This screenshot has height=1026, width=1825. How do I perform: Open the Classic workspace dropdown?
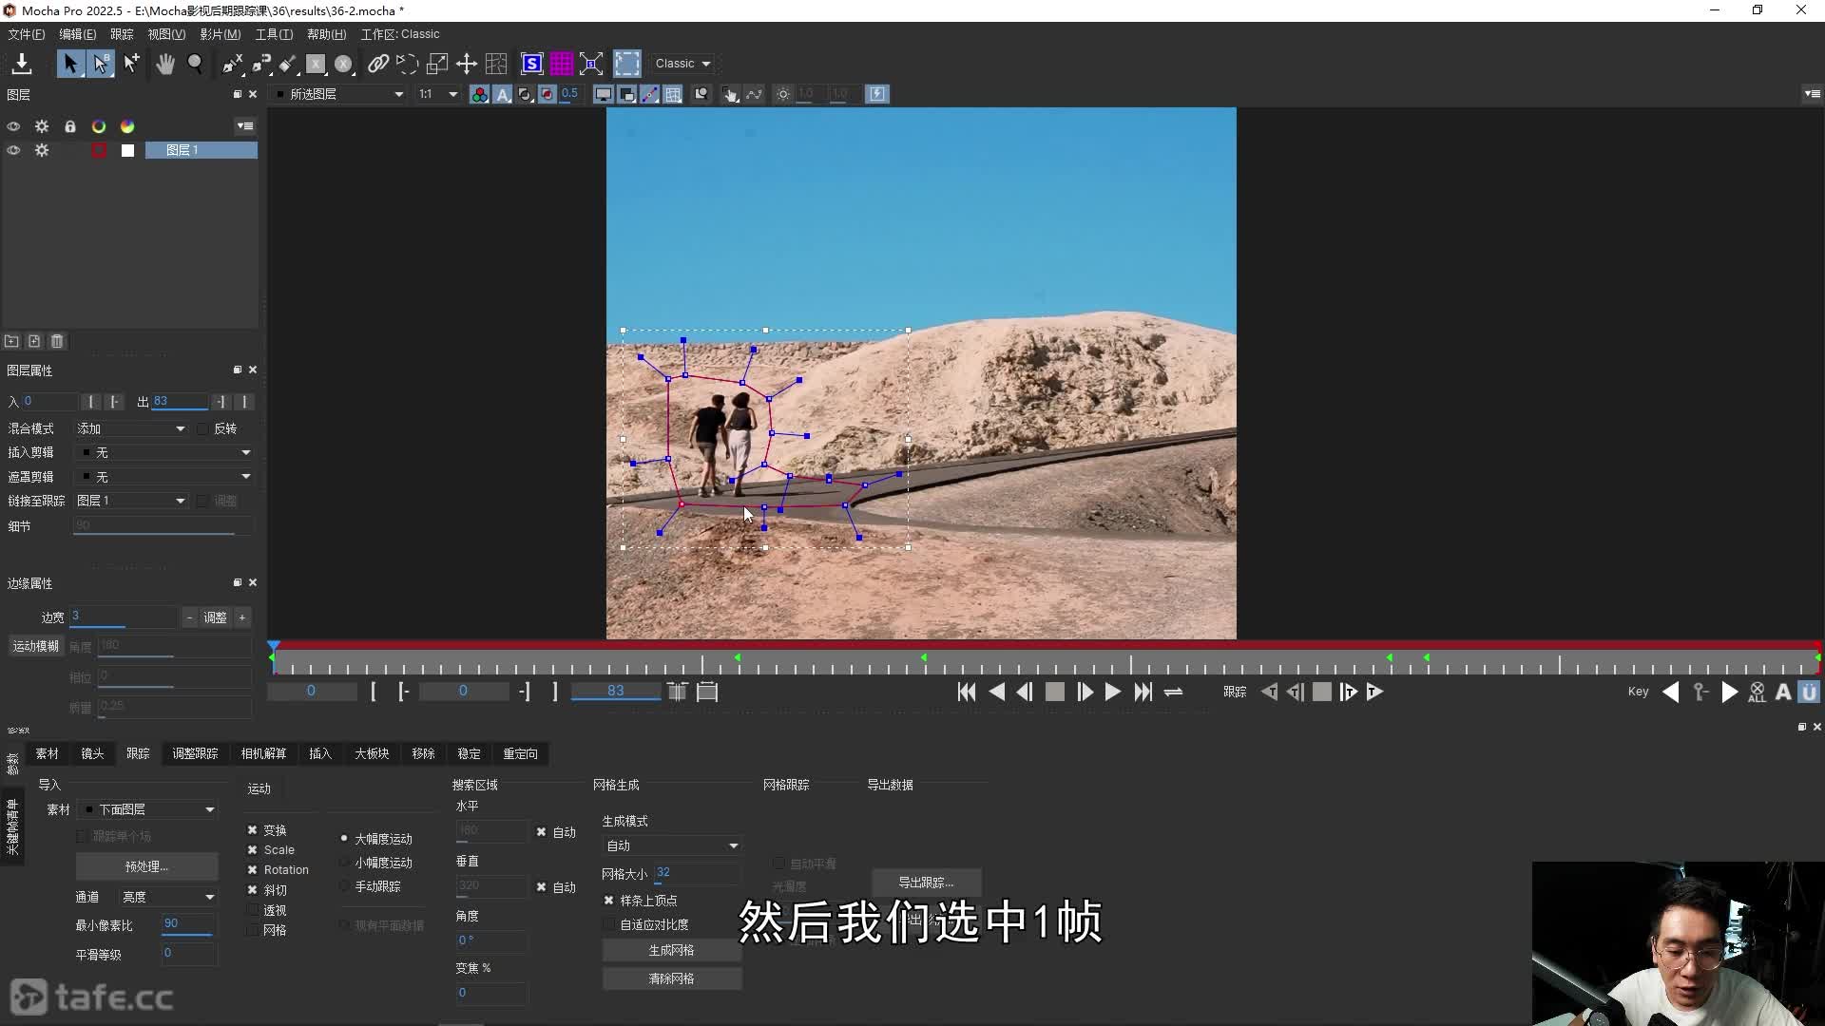(x=682, y=64)
